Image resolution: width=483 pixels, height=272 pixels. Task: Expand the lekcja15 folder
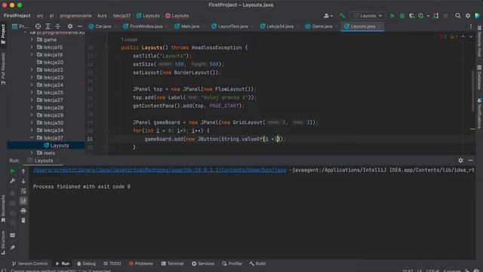[x=32, y=47]
